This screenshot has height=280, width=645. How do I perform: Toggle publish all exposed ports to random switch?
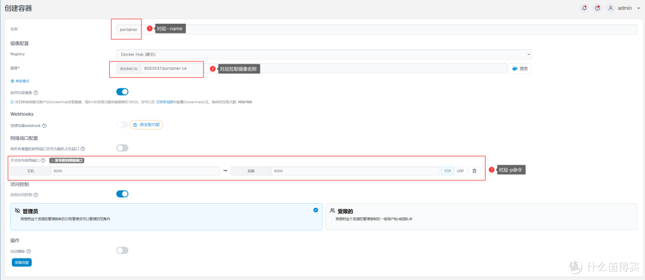(x=122, y=147)
